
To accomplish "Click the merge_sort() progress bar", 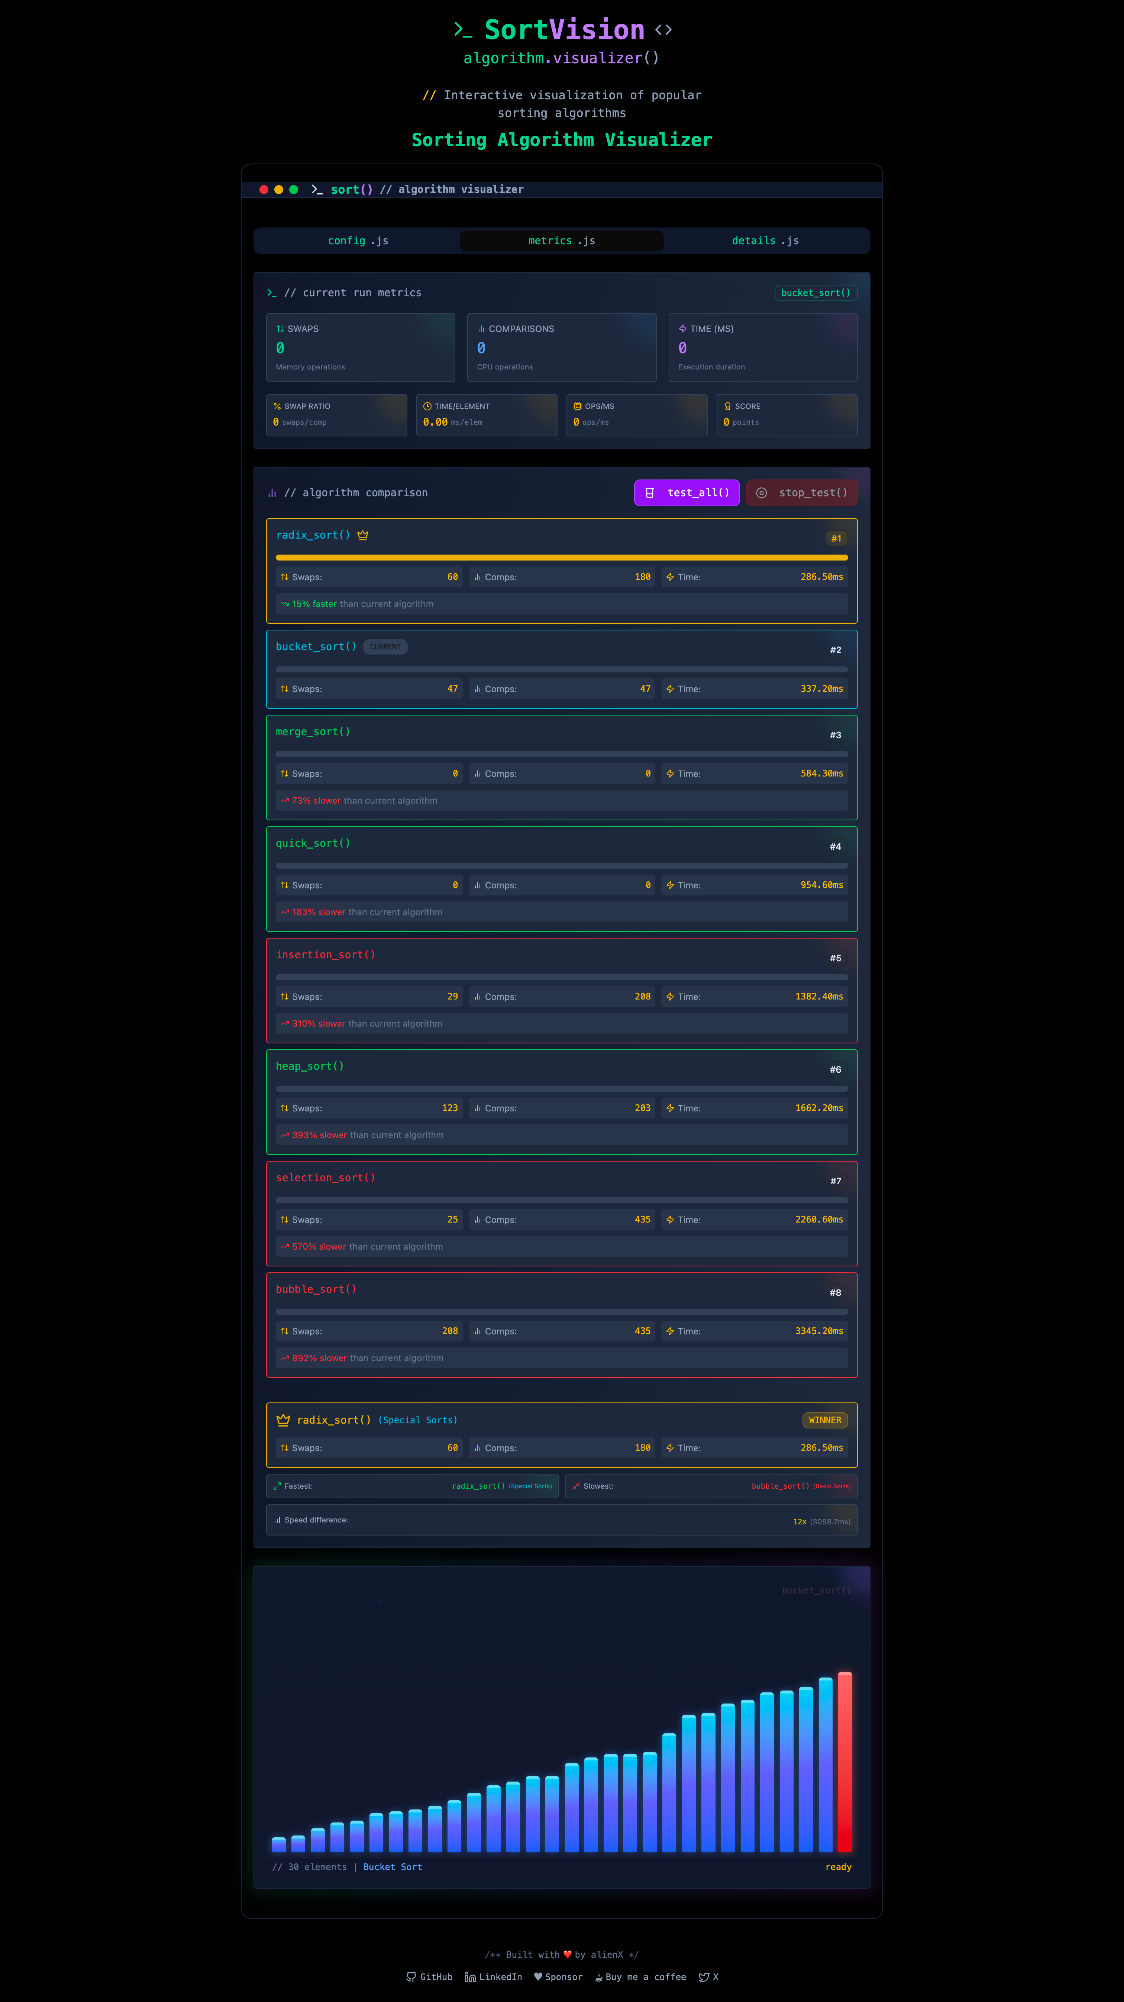I will tap(561, 754).
